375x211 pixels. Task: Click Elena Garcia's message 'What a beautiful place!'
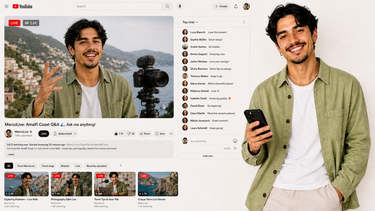click(220, 84)
